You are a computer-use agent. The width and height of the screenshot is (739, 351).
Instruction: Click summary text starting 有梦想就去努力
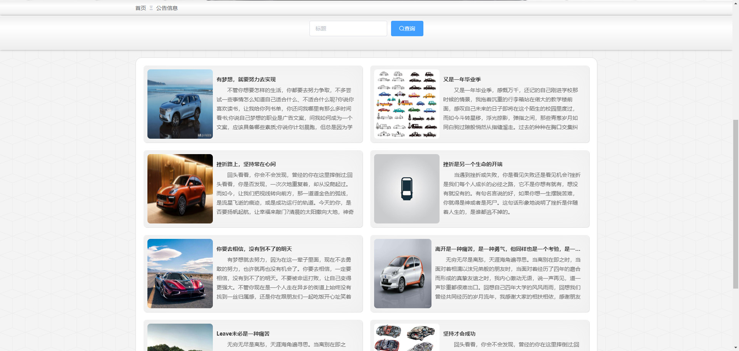pos(284,278)
